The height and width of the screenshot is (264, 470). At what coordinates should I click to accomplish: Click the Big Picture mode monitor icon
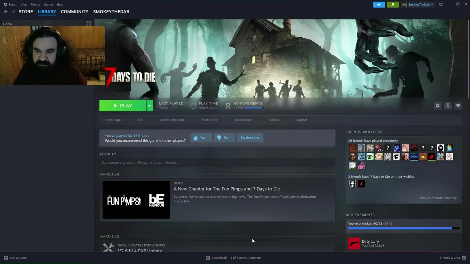pyautogui.click(x=441, y=4)
